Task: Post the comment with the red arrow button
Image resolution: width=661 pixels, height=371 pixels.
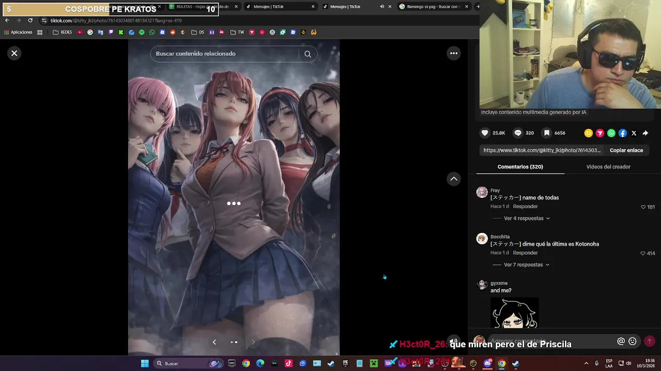Action: pyautogui.click(x=650, y=341)
